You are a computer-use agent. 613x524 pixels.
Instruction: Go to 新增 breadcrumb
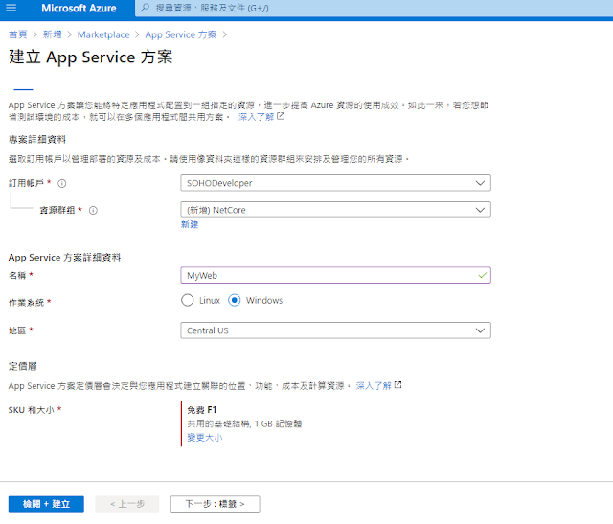coord(53,34)
